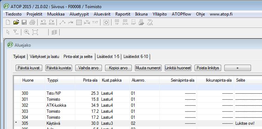Open the ATOPflow menu
The image size is (262, 129).
tap(181, 14)
